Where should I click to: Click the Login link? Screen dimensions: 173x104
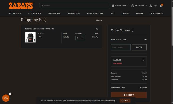tap(155, 6)
